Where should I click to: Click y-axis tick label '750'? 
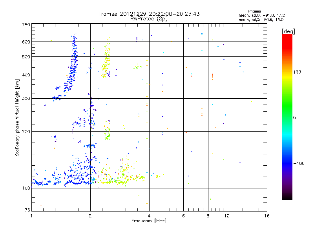click(x=26, y=25)
